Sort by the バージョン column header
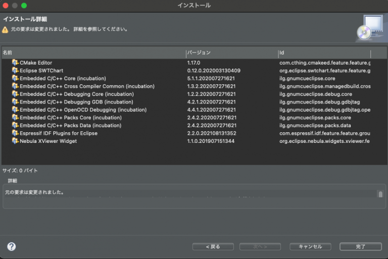 click(x=232, y=53)
